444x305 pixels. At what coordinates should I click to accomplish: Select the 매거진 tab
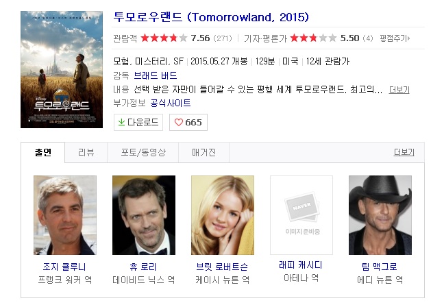pos(204,153)
